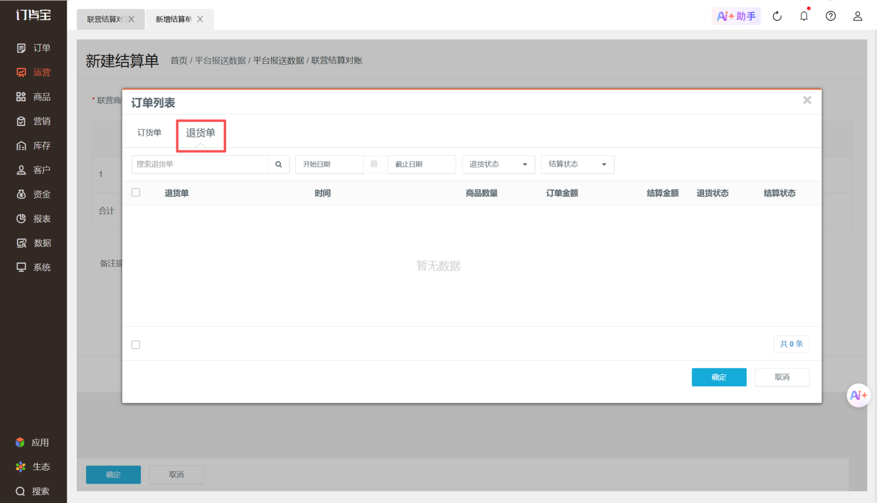This screenshot has height=503, width=877.
Task: Switch to the 订货单 tab
Action: coord(149,133)
